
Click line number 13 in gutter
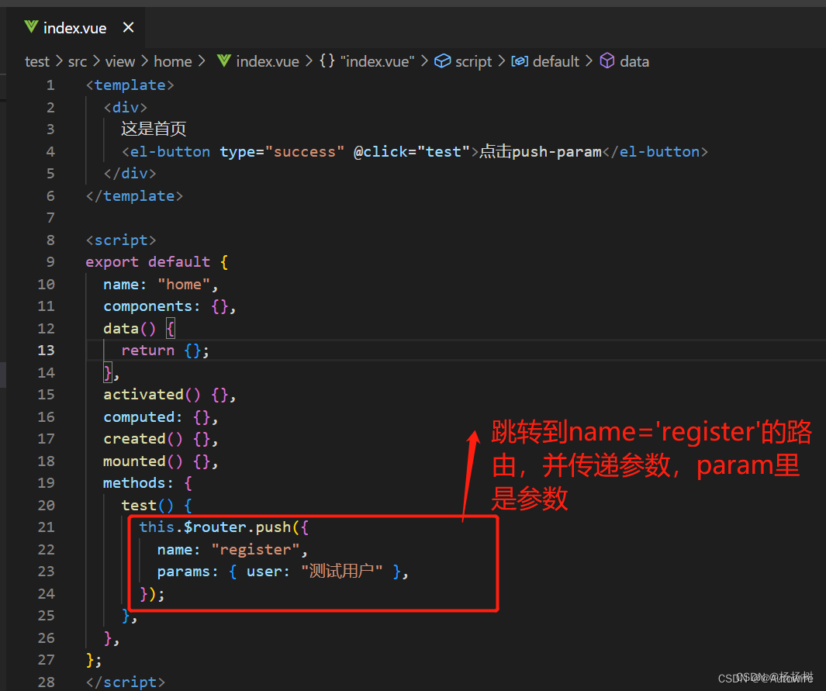tap(46, 351)
